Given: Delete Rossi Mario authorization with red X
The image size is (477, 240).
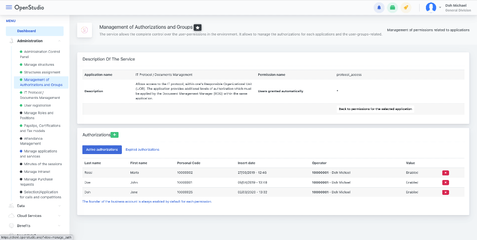Looking at the screenshot, I should click(x=445, y=173).
